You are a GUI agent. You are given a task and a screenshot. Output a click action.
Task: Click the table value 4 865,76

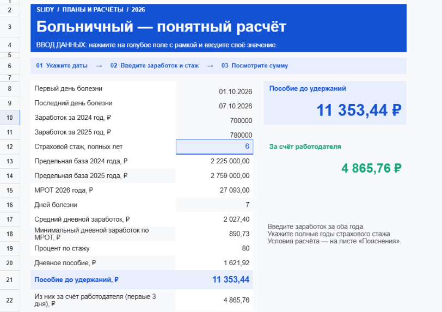(236, 300)
